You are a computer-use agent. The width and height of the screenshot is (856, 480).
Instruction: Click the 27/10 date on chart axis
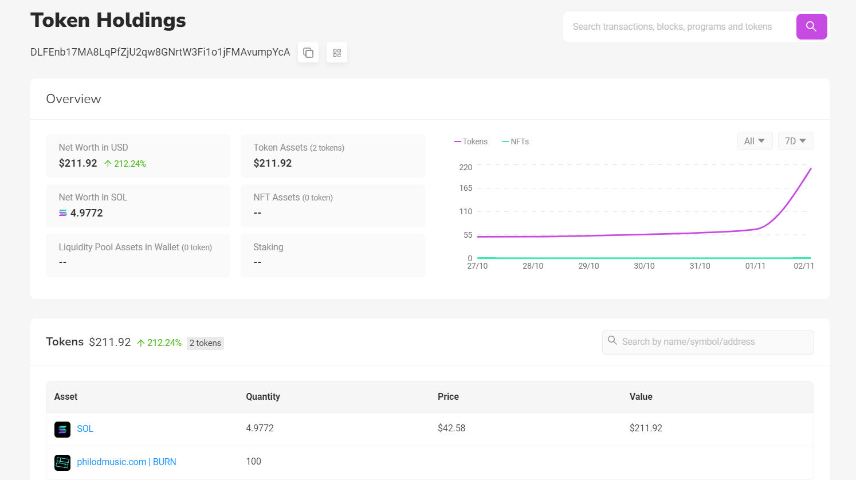[477, 266]
